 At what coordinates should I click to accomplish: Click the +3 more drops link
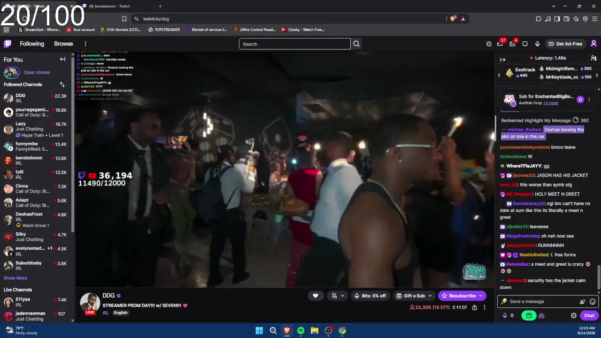(551, 103)
